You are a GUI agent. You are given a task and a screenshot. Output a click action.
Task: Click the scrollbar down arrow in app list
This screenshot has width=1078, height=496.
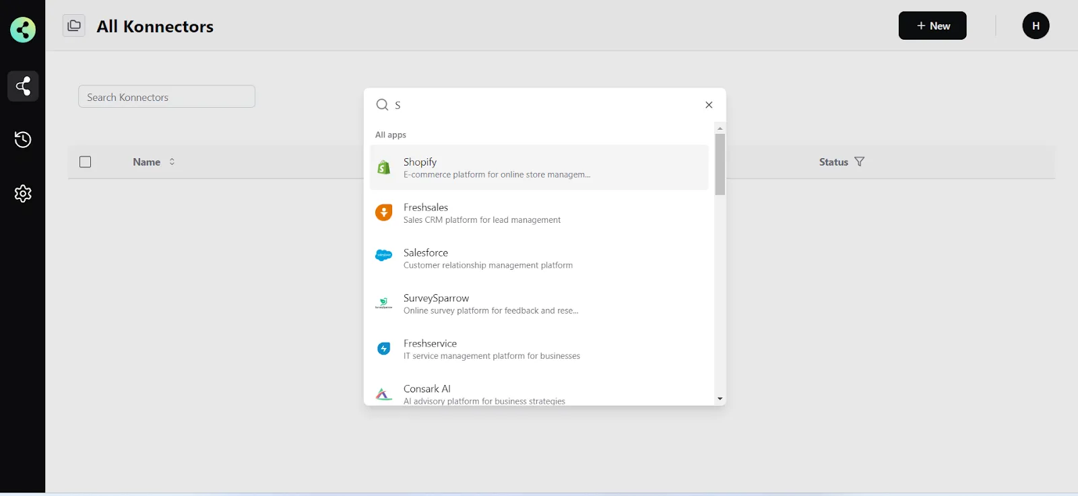720,398
